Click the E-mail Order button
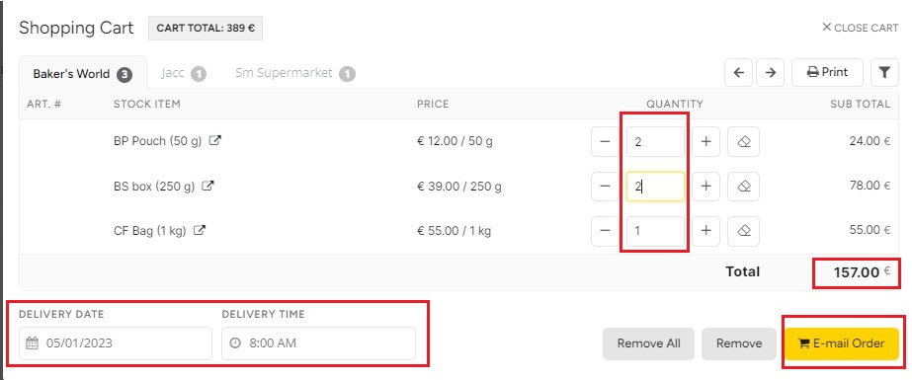The height and width of the screenshot is (380, 912). (842, 343)
